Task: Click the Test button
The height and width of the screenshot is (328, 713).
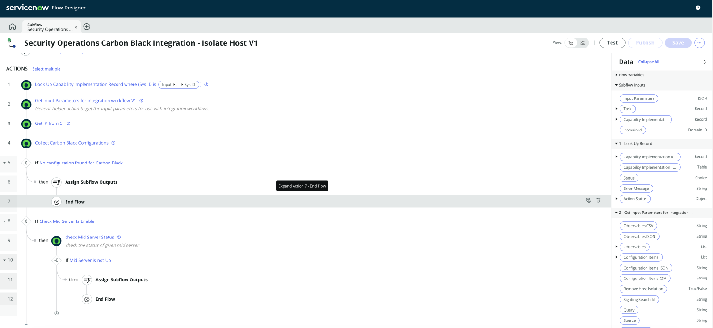Action: click(x=612, y=43)
